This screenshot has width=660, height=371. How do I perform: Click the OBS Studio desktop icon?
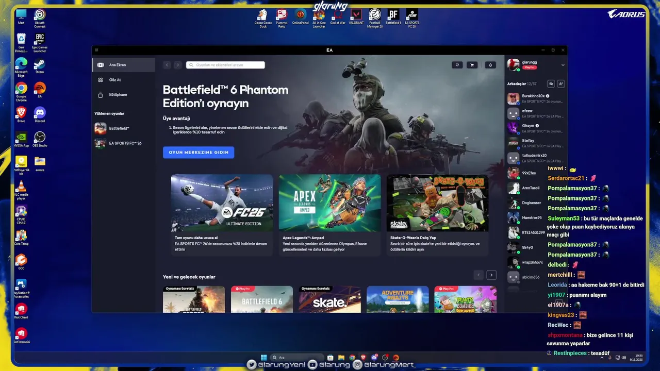(40, 139)
